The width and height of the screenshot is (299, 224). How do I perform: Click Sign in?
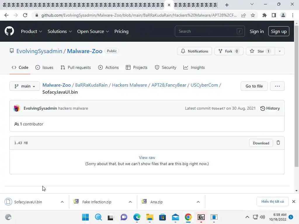tap(257, 32)
